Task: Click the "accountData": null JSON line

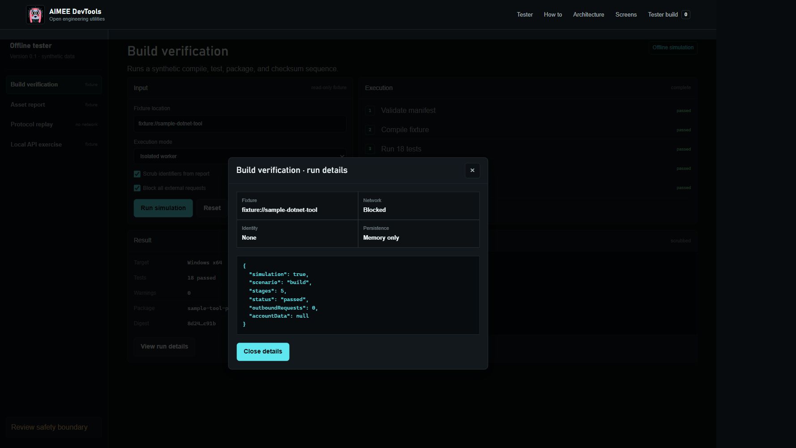Action: tap(278, 316)
